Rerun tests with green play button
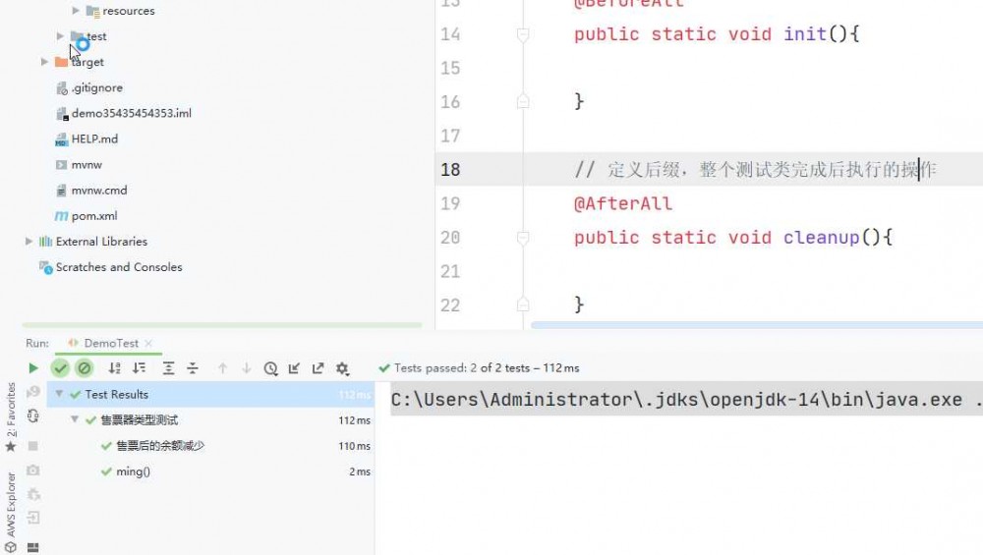The width and height of the screenshot is (983, 555). (33, 368)
